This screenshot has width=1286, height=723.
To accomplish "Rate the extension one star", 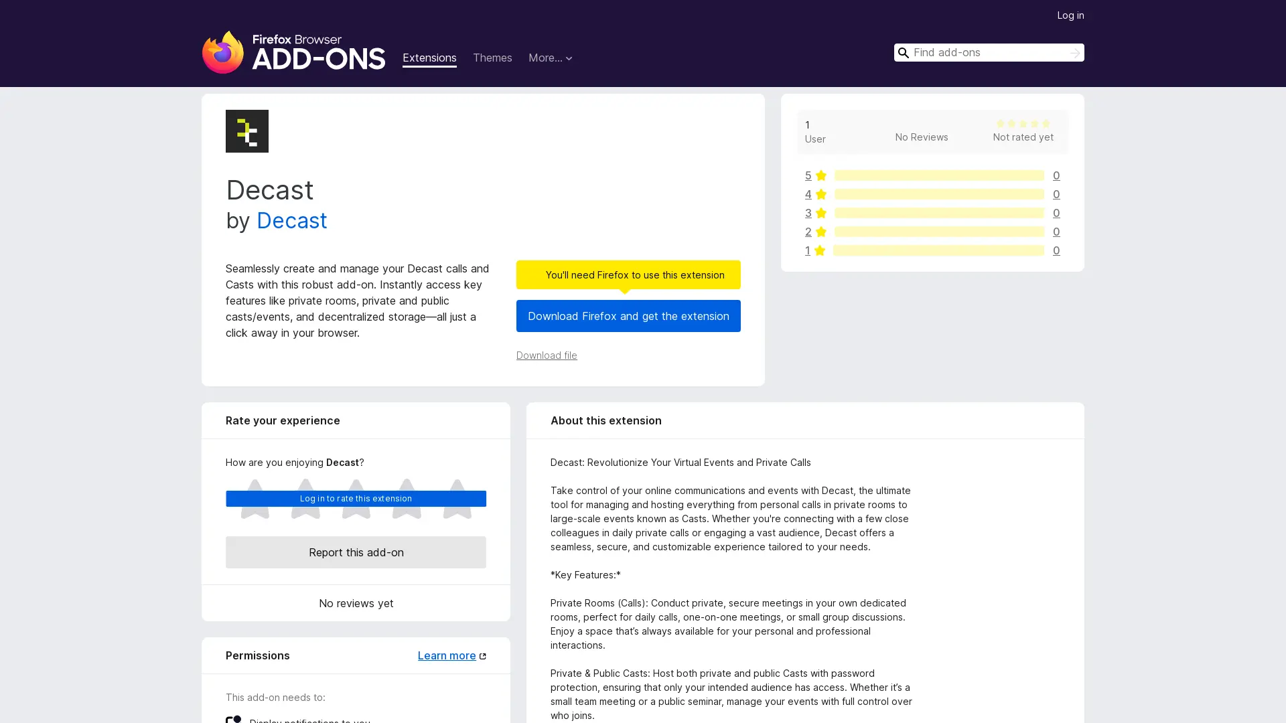I will tap(255, 499).
